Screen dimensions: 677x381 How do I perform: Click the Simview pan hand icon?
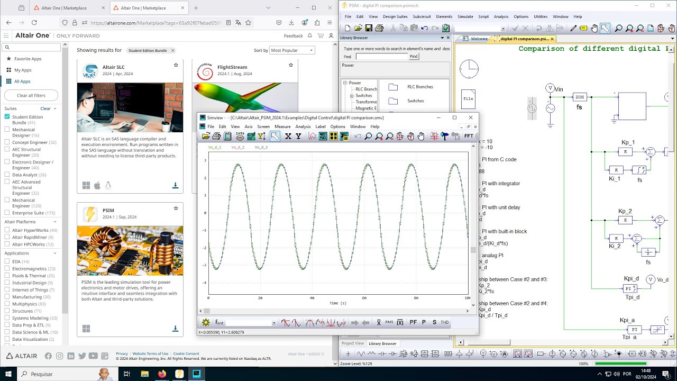click(x=421, y=137)
